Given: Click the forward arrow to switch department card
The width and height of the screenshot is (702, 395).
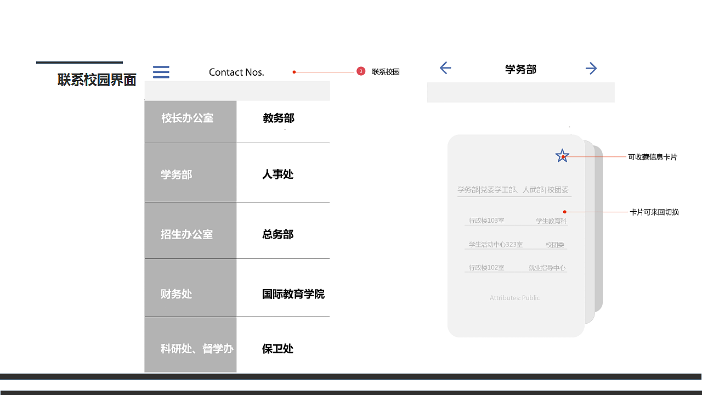Looking at the screenshot, I should click(x=591, y=68).
